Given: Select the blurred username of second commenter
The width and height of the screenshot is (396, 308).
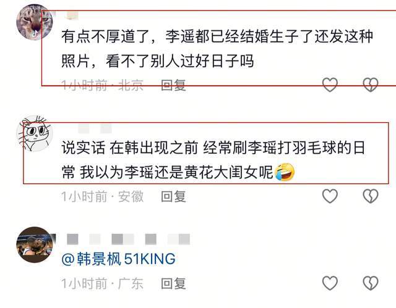Looking at the screenshot, I should 95,128.
